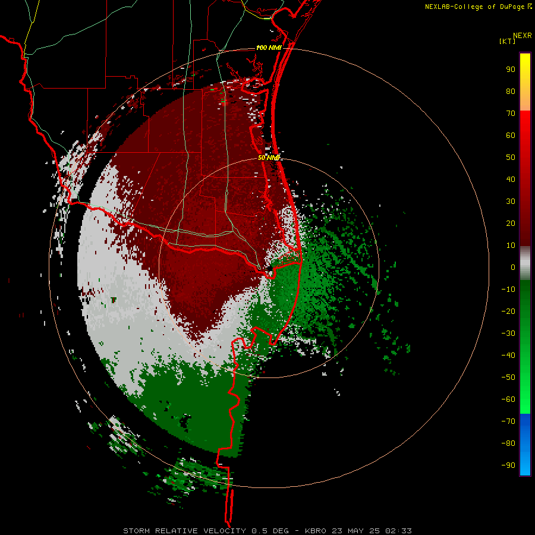This screenshot has width=535, height=535.
Task: Click the NEXR label above the color bar
Action: coord(522,36)
